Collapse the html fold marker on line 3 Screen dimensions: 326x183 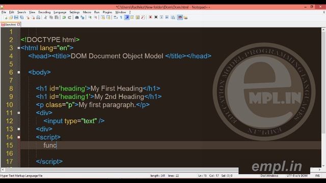pyautogui.click(x=19, y=48)
